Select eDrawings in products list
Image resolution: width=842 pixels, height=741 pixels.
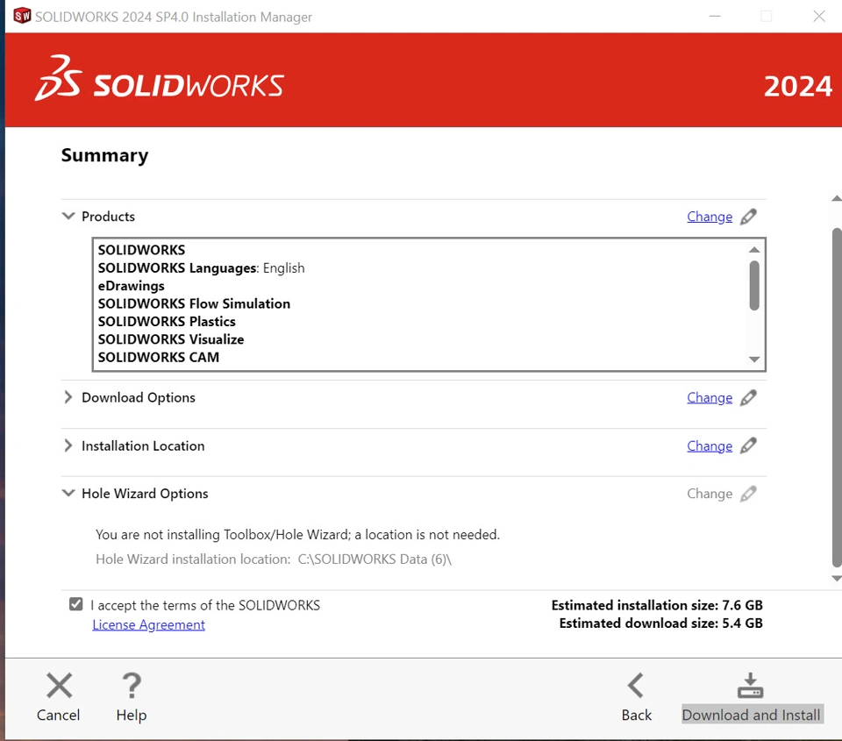point(131,286)
